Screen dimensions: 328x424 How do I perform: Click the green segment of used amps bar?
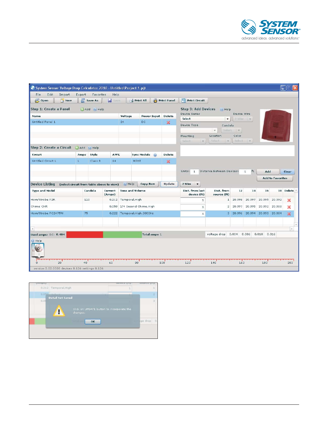122,234
